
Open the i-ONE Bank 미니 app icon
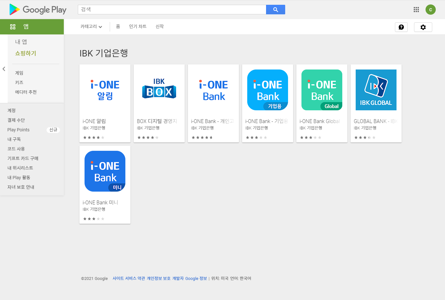click(x=105, y=171)
